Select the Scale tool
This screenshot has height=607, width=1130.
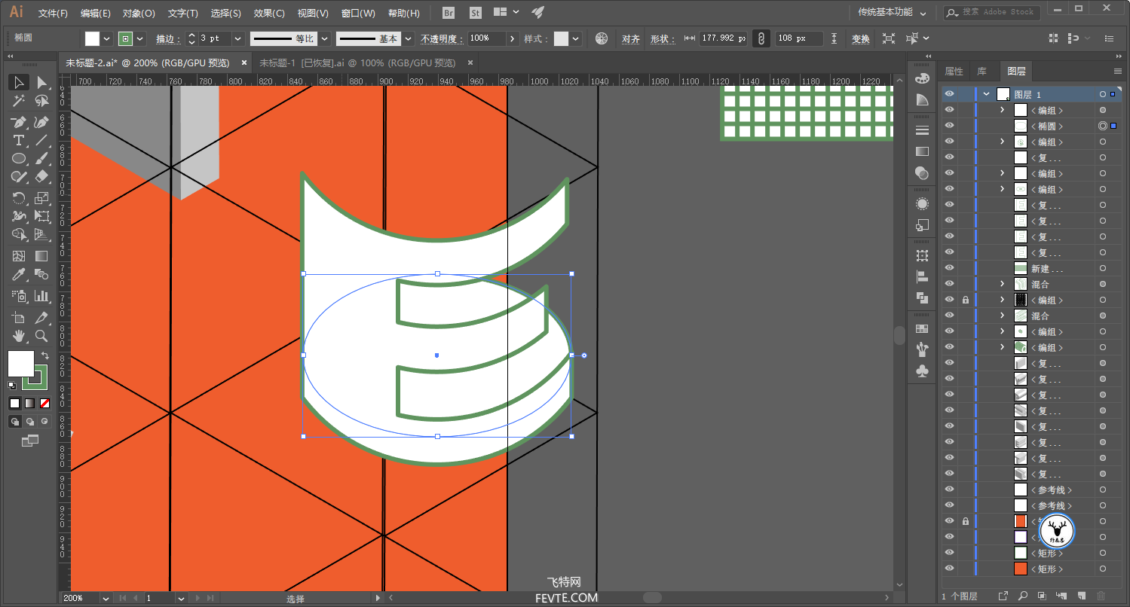(x=42, y=198)
